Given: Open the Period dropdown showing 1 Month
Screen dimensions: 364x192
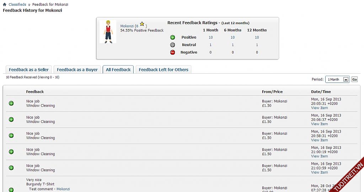Looking at the screenshot, I should pyautogui.click(x=337, y=80).
